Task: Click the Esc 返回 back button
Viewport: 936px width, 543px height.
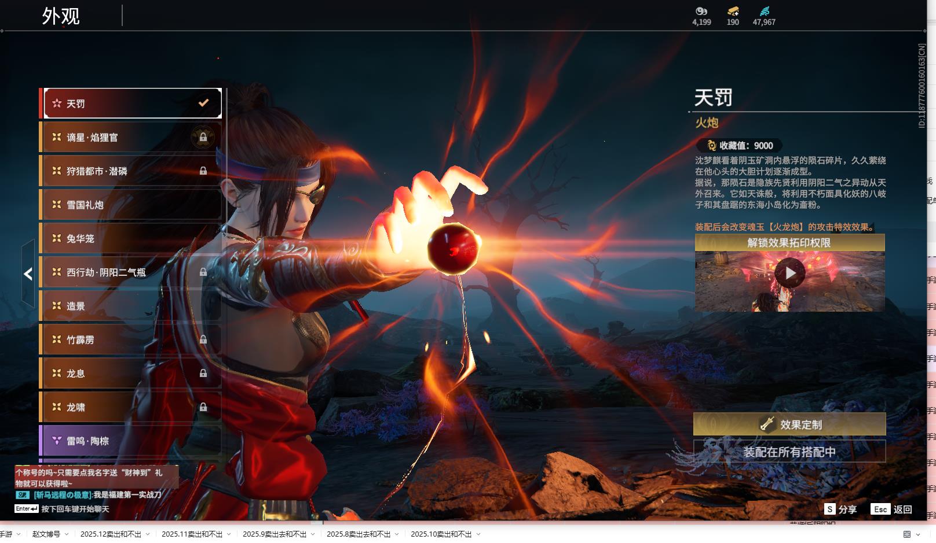Action: click(x=891, y=509)
